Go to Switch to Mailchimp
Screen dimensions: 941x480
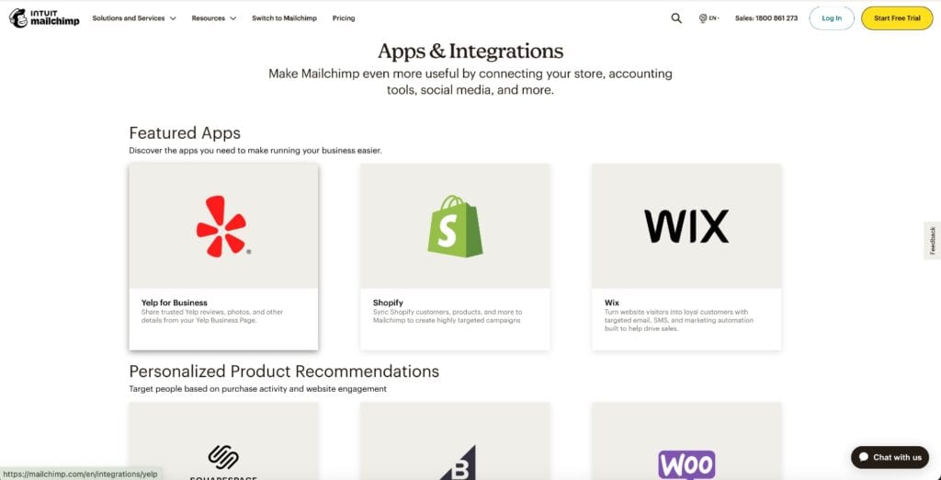click(285, 18)
